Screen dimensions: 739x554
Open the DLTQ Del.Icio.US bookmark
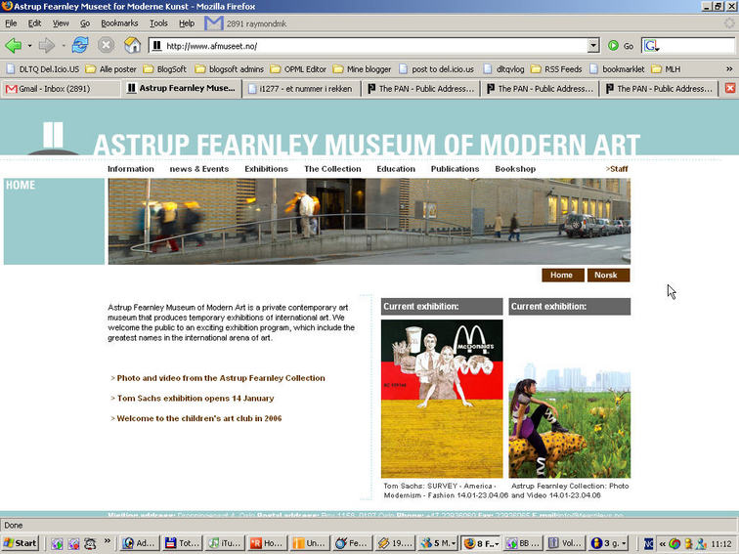click(x=43, y=69)
